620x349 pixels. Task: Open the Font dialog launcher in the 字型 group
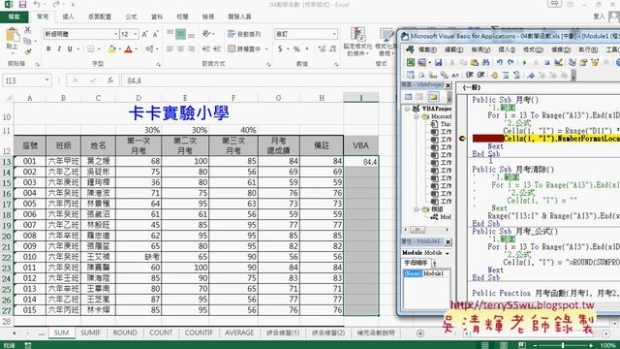[x=159, y=64]
